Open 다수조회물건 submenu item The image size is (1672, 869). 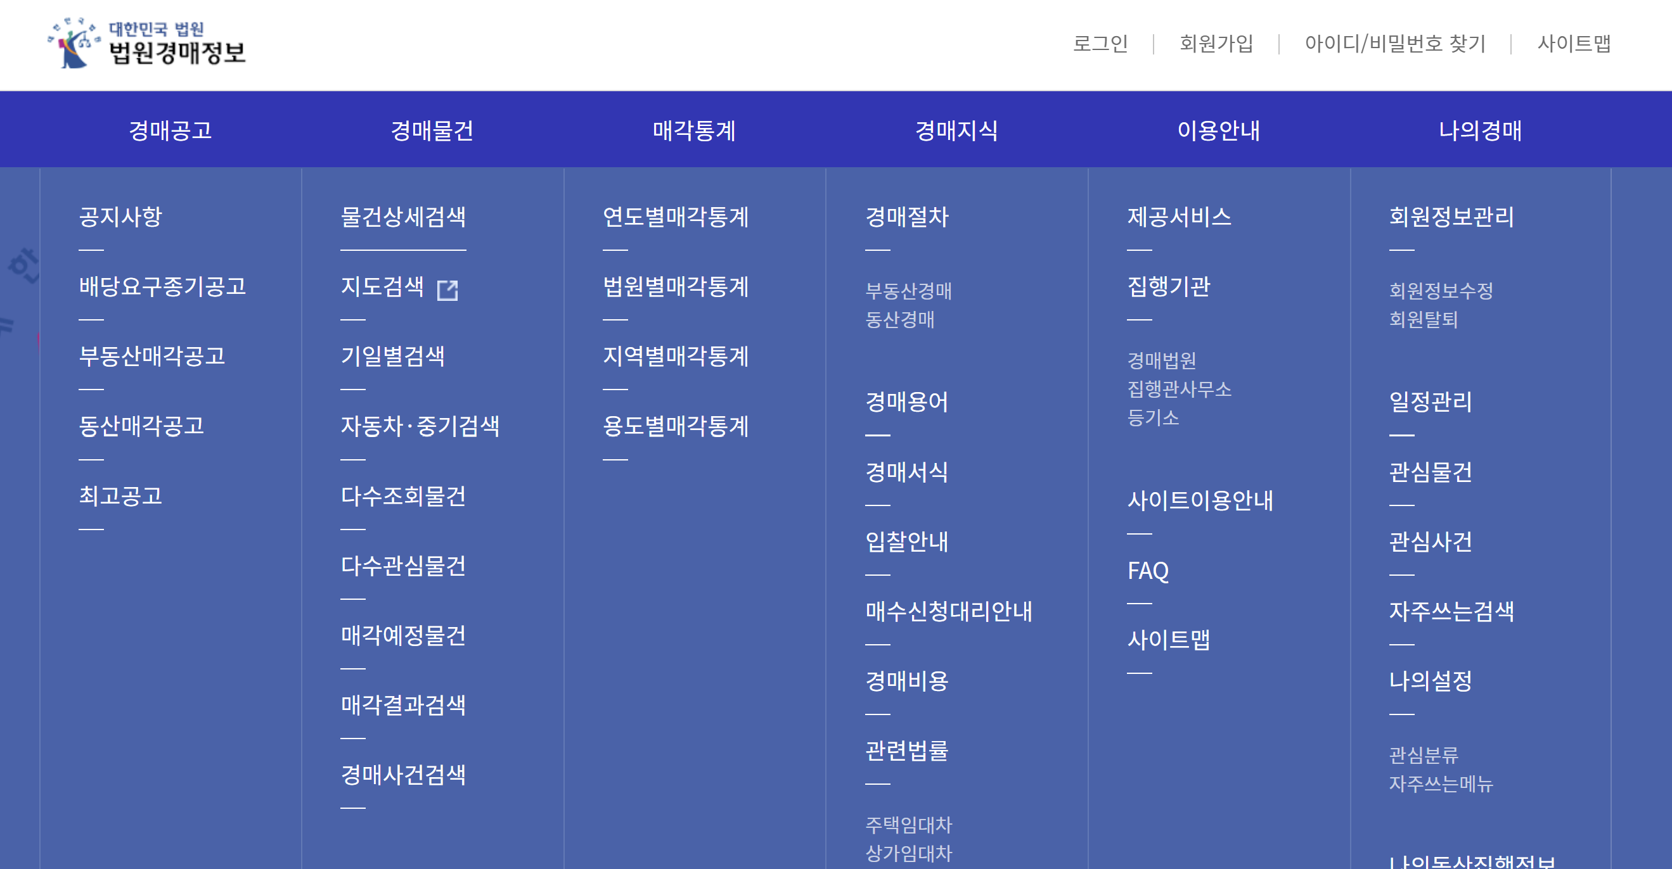[403, 495]
